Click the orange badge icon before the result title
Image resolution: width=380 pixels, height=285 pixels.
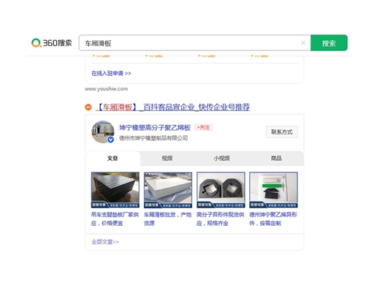88,107
